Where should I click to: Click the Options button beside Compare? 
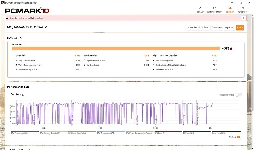pyautogui.click(x=229, y=28)
